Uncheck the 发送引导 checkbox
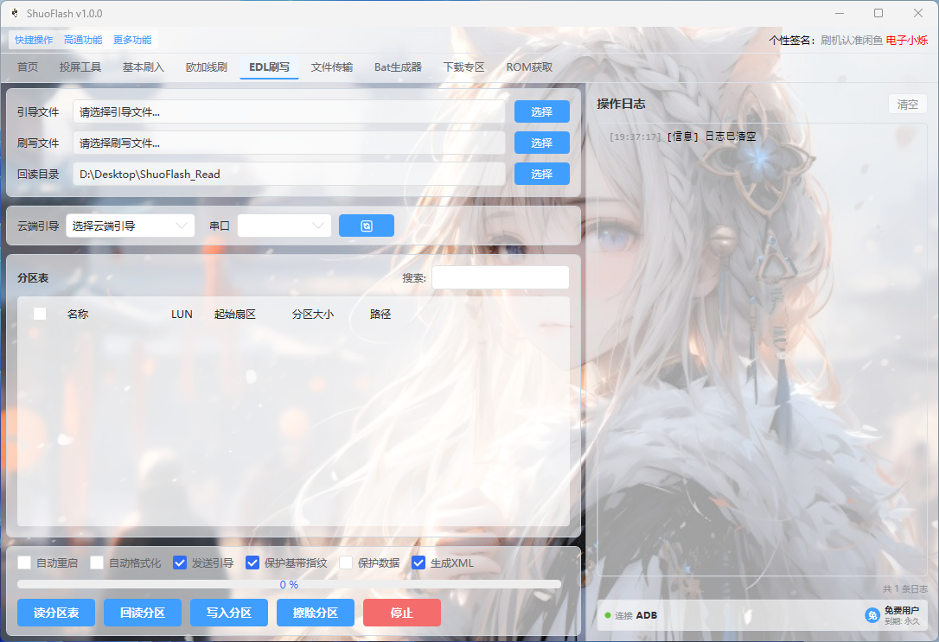Screen dimensions: 939x642 pyautogui.click(x=180, y=563)
